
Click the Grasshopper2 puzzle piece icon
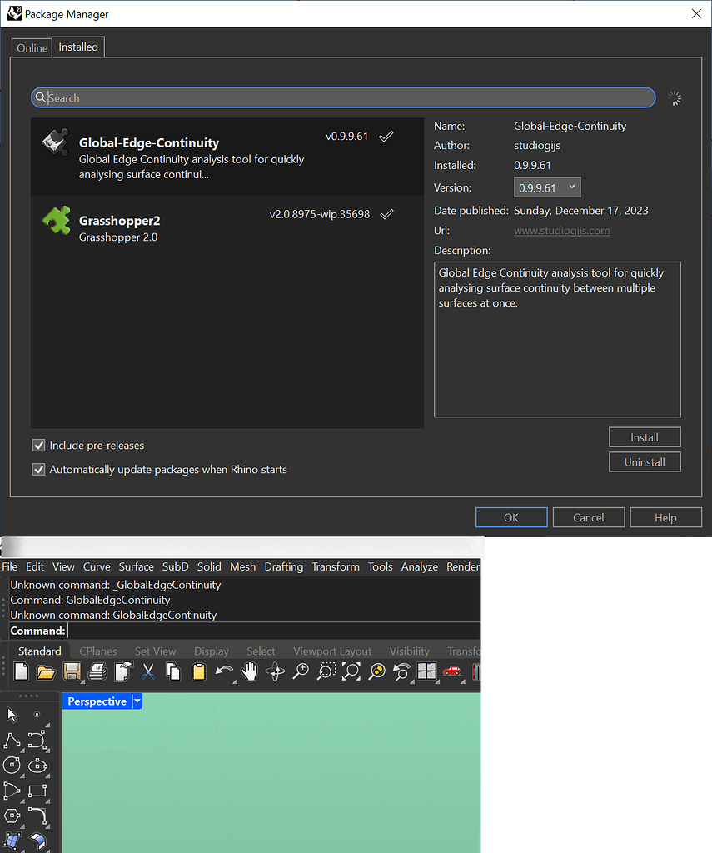56,221
